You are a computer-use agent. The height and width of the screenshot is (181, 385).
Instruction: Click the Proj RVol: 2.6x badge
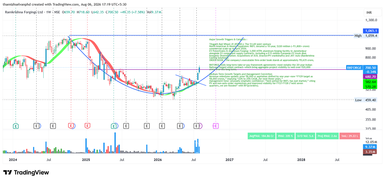327,136
